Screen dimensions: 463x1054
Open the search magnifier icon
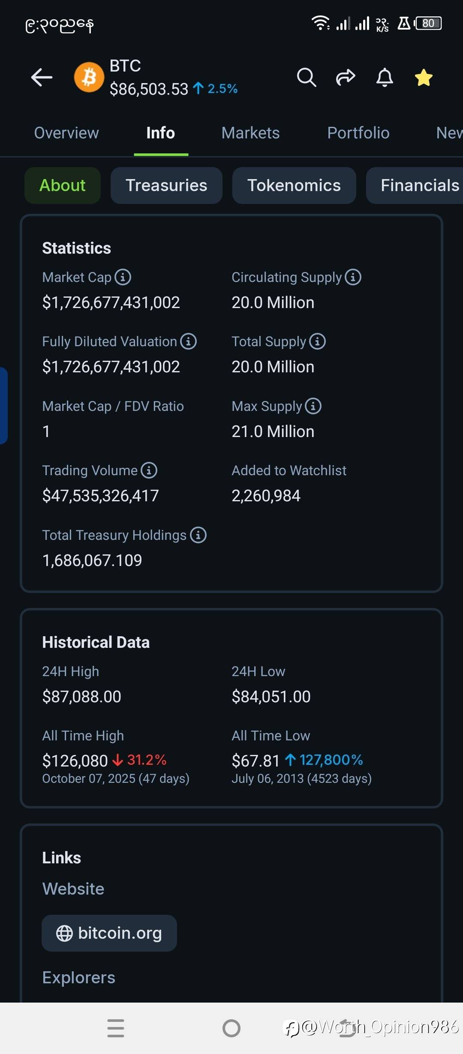[306, 78]
